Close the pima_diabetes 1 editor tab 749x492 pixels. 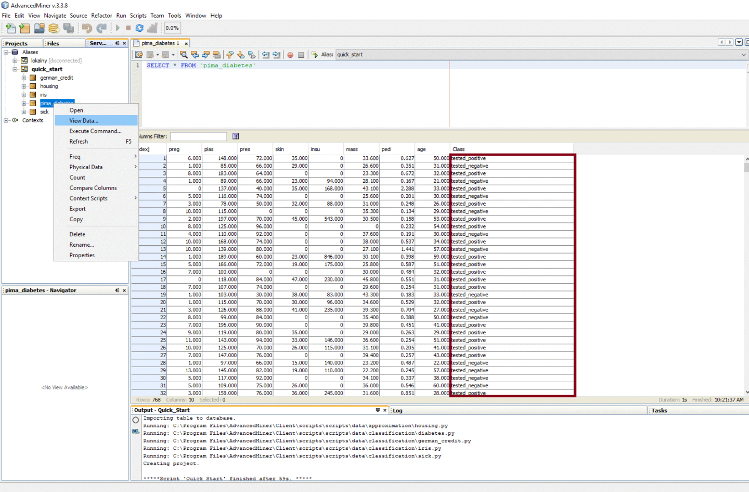point(186,44)
